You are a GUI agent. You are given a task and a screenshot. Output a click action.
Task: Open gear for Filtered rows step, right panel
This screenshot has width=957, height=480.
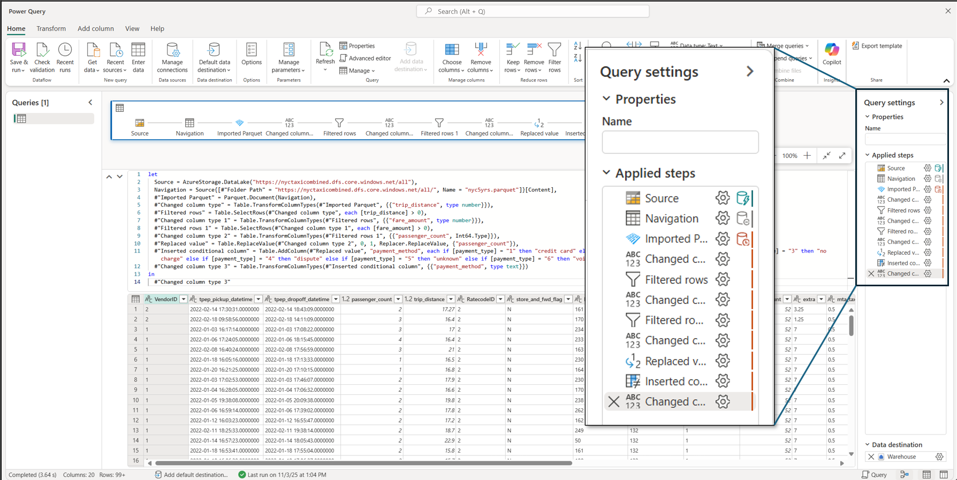[x=928, y=210]
